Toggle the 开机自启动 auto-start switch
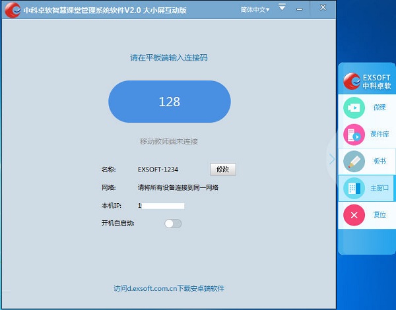 click(x=173, y=224)
